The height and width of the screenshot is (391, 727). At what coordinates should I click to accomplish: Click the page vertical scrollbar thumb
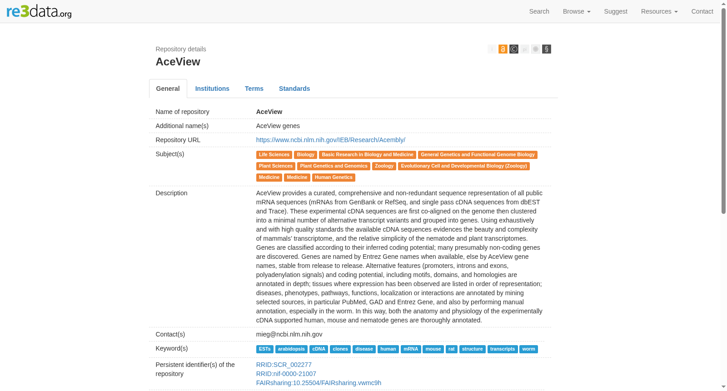pos(723,110)
